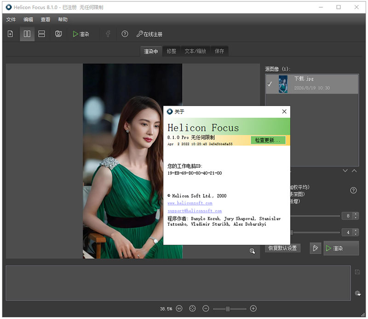Click the support@heliconsoft.com email link

coord(195,211)
